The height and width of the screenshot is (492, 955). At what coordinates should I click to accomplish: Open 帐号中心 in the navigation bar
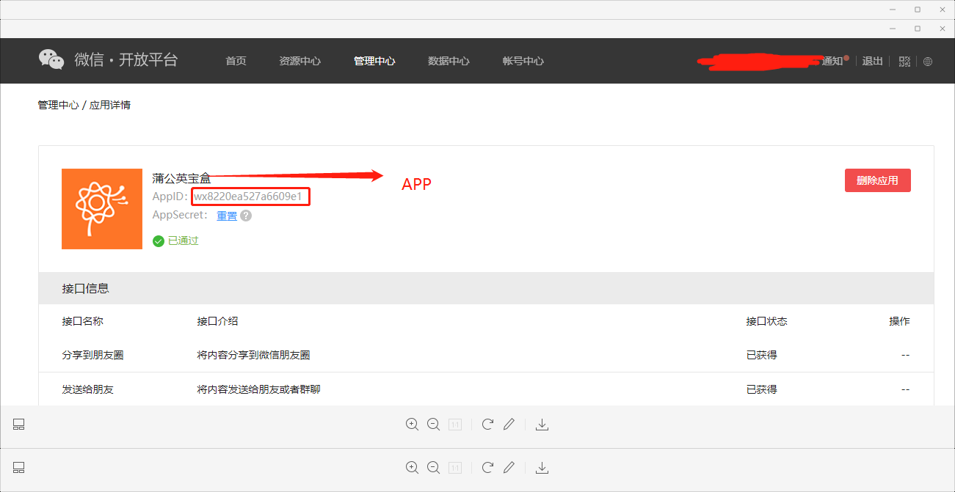(x=523, y=61)
